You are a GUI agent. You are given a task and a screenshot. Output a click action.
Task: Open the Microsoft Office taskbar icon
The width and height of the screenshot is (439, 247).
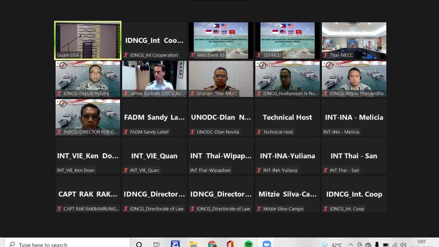[230, 244]
